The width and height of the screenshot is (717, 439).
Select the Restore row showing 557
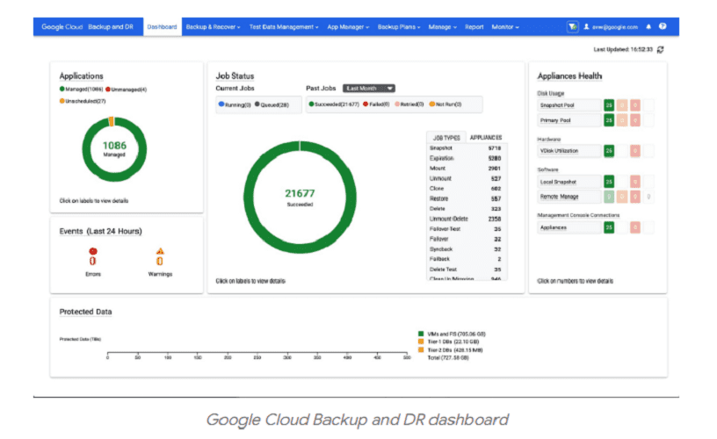point(466,198)
